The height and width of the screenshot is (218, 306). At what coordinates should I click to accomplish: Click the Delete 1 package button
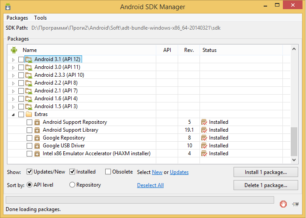click(265, 185)
